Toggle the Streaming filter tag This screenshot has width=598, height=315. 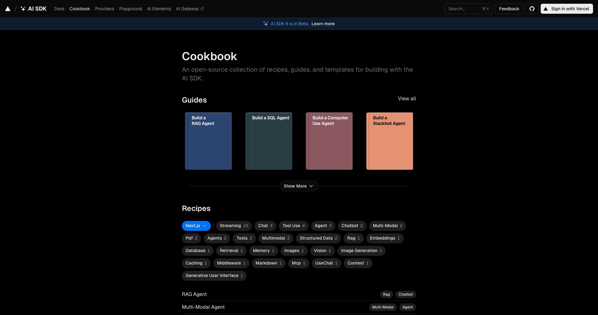[x=234, y=226]
